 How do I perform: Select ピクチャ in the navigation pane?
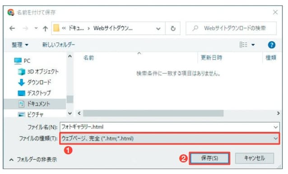(35, 115)
